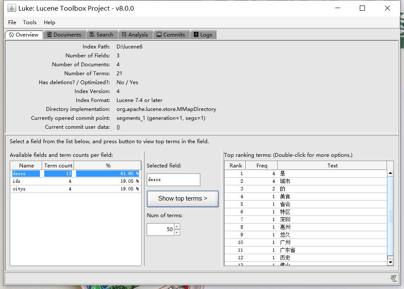Image resolution: width=404 pixels, height=289 pixels.
Task: Switch to the Search tab
Action: pos(102,35)
